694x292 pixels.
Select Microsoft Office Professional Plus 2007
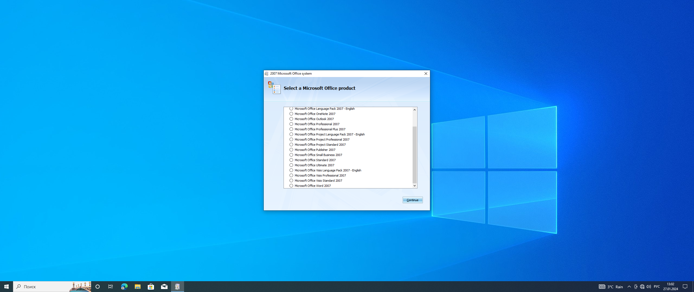(291, 129)
